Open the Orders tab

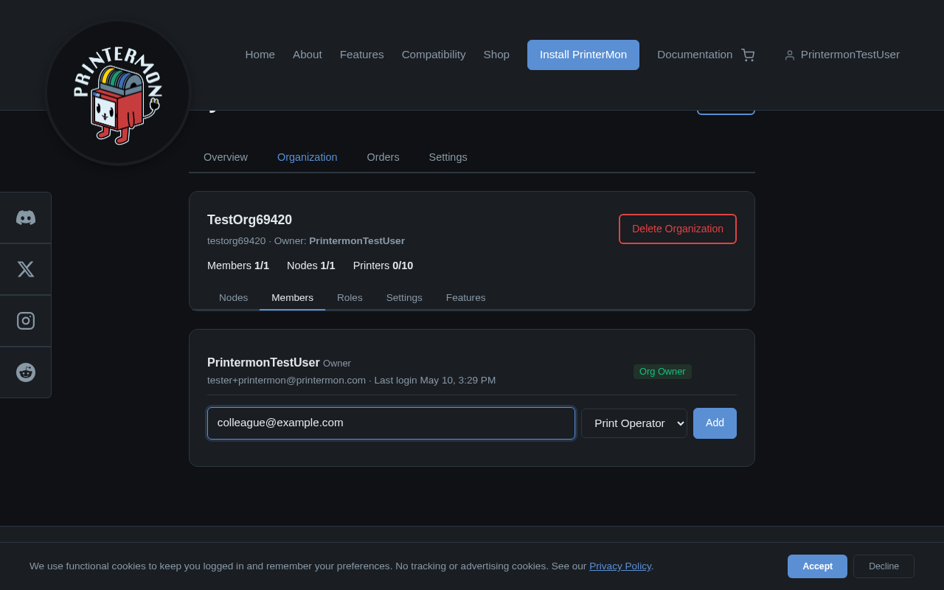click(x=383, y=157)
